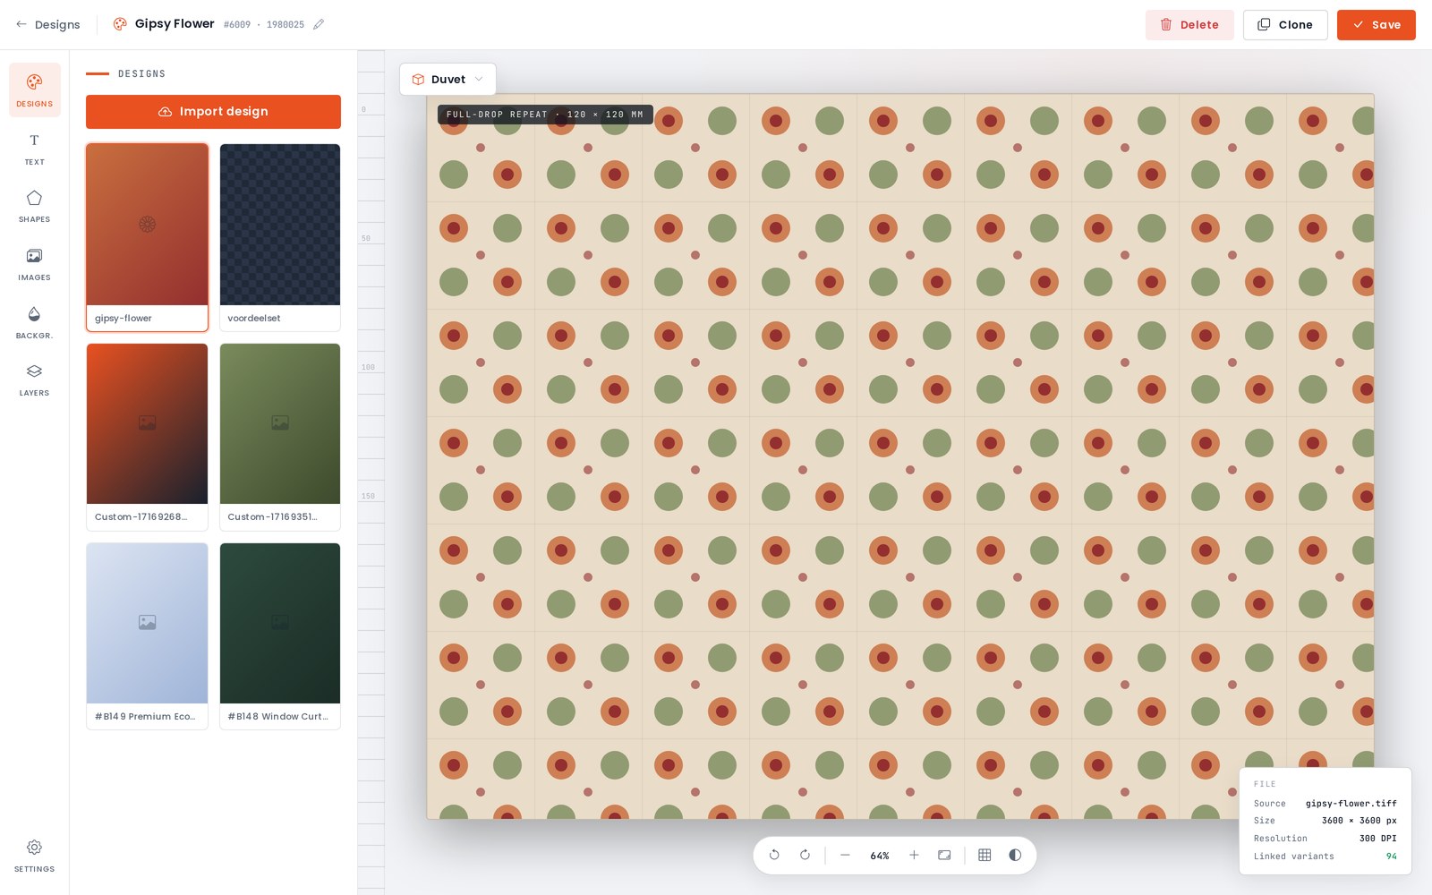The height and width of the screenshot is (895, 1432).
Task: Toggle the grid overlay
Action: coord(984,856)
